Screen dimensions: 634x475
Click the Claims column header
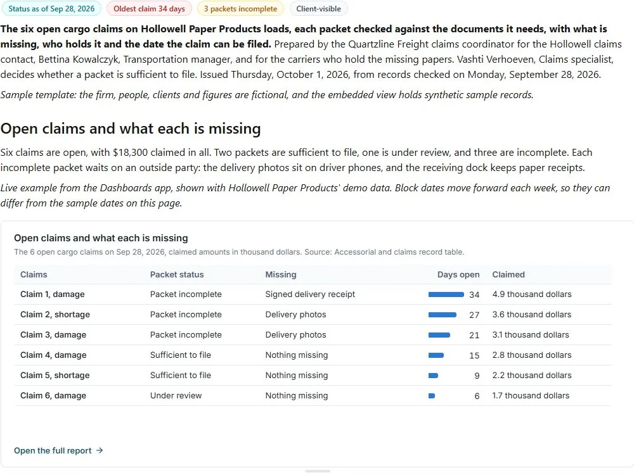[34, 275]
